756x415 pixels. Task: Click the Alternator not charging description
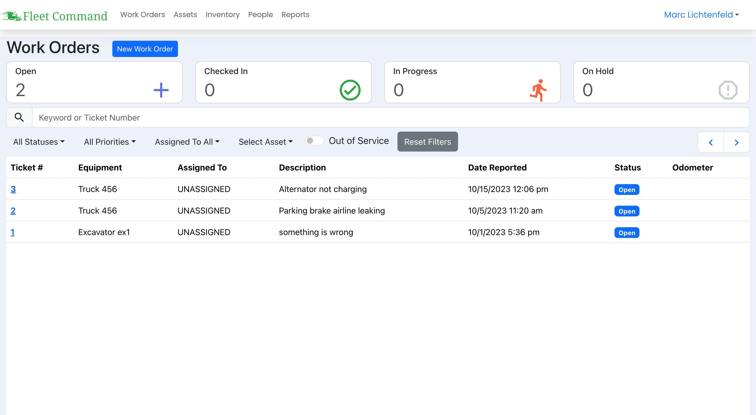pyautogui.click(x=323, y=189)
